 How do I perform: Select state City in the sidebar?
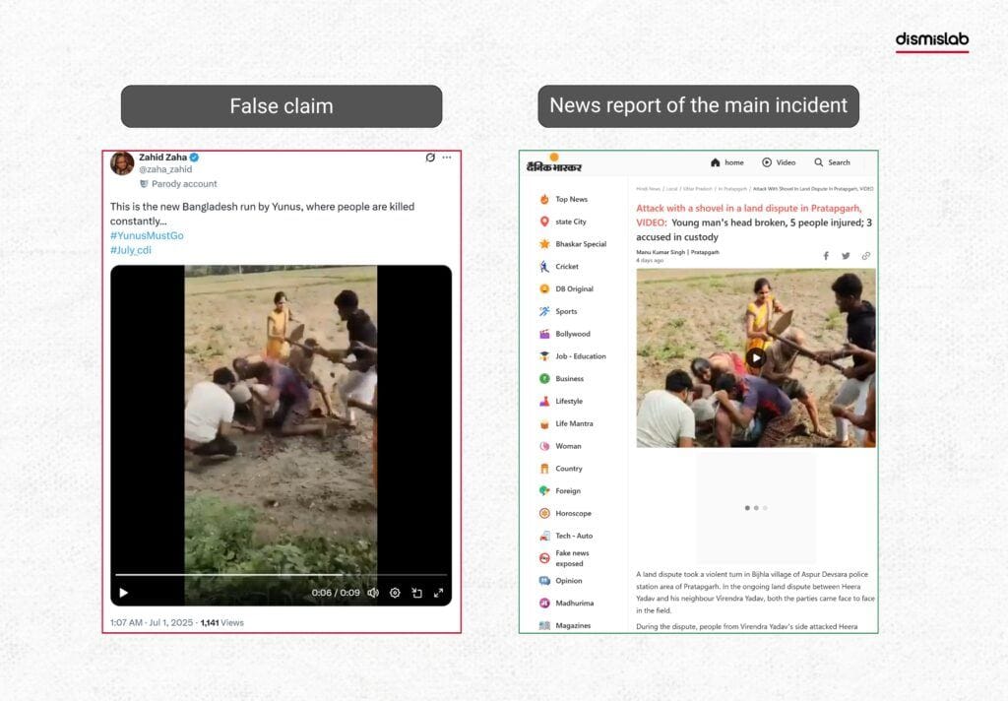coord(562,222)
